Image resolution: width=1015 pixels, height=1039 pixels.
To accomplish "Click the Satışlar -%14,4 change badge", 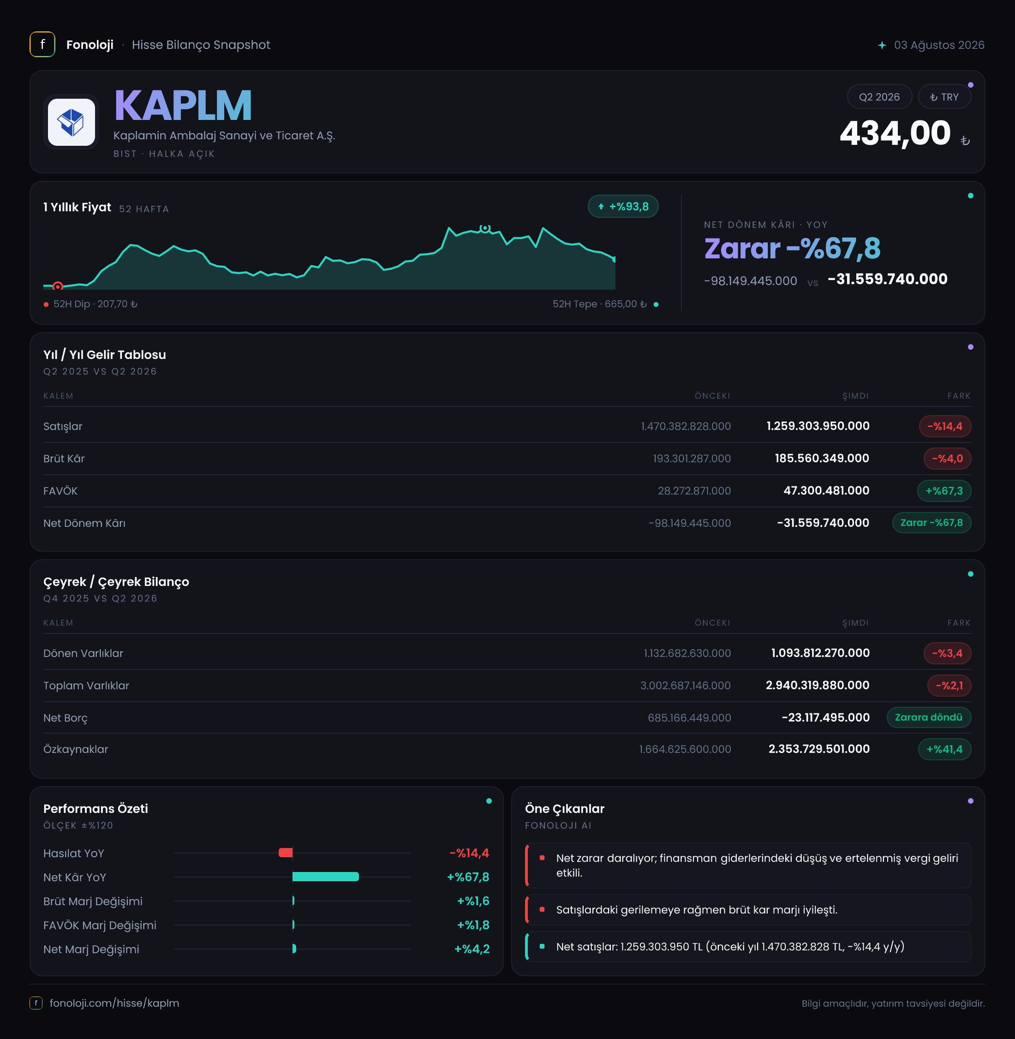I will pyautogui.click(x=944, y=426).
